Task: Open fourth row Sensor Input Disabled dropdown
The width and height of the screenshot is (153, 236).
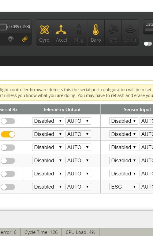Action: coord(124,160)
